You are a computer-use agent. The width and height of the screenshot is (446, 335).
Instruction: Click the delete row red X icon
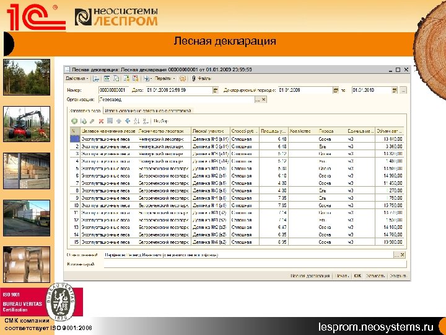coord(101,121)
